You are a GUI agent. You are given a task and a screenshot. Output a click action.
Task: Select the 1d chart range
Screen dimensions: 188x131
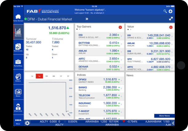[x=32, y=76]
